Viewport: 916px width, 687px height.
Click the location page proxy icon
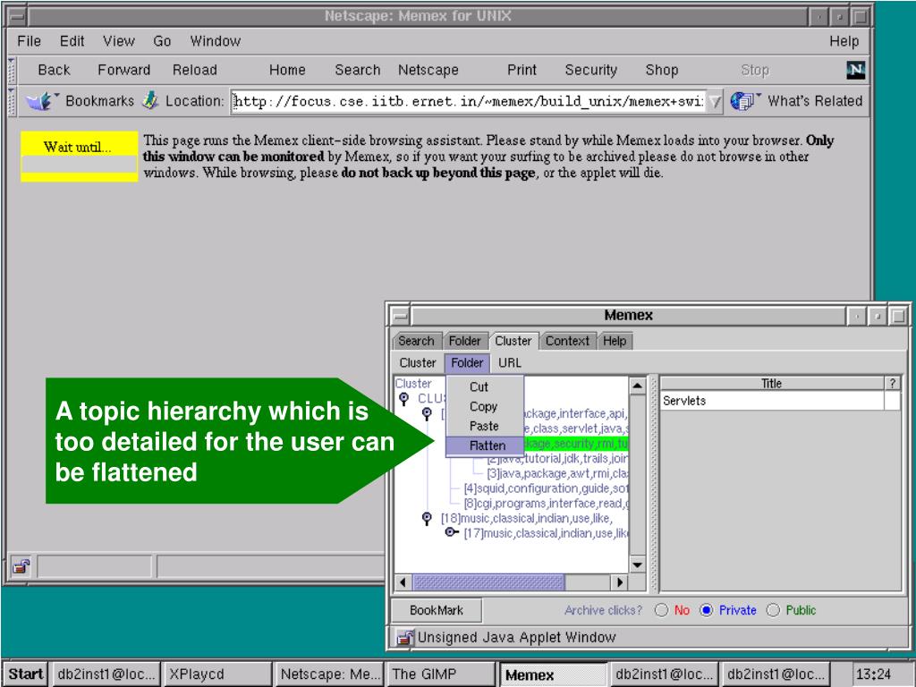point(150,100)
